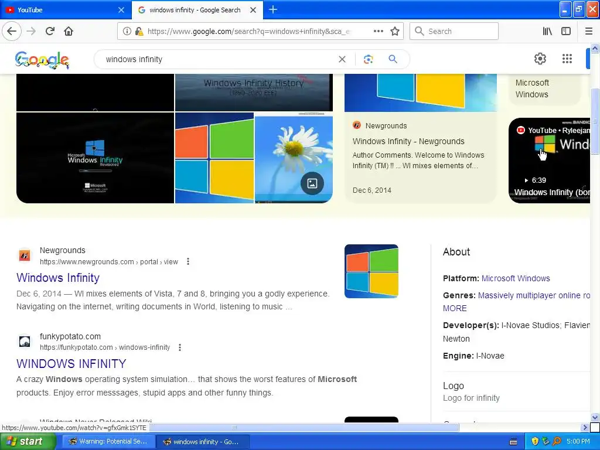The width and height of the screenshot is (600, 450).
Task: Toggle the sidebar view icon
Action: [x=566, y=31]
